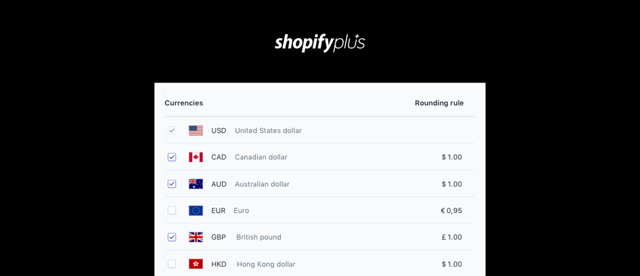The width and height of the screenshot is (640, 276).
Task: Click the Currencies column header
Action: [x=184, y=103]
